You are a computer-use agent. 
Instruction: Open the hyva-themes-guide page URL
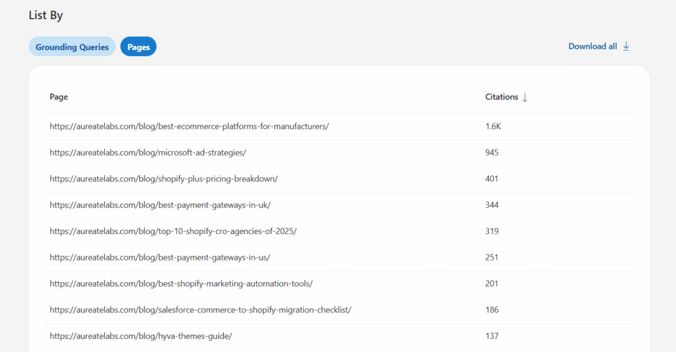coord(141,336)
